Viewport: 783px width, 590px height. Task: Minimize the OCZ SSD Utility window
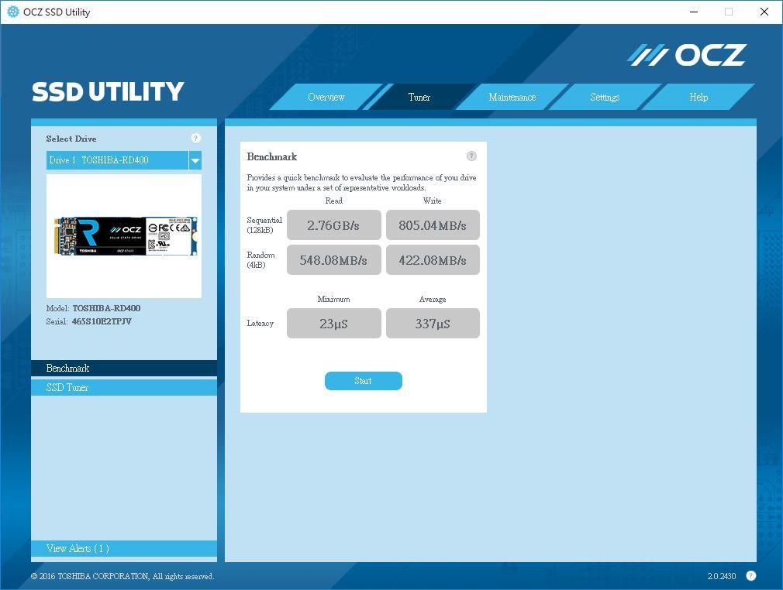(694, 12)
